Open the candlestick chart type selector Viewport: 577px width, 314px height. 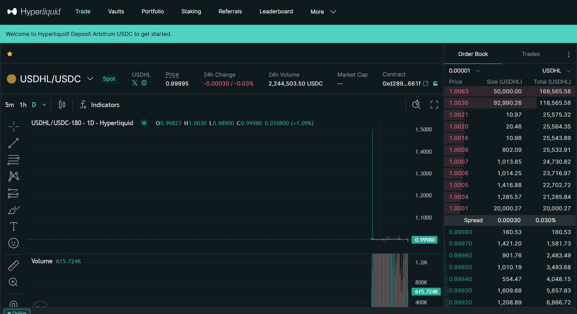(x=62, y=105)
